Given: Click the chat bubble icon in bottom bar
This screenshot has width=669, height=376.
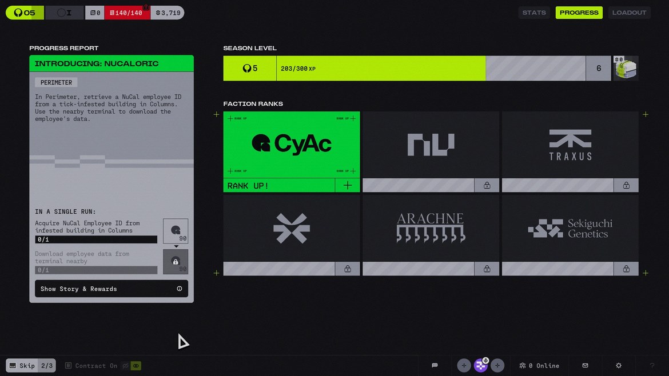Looking at the screenshot, I should pos(435,366).
